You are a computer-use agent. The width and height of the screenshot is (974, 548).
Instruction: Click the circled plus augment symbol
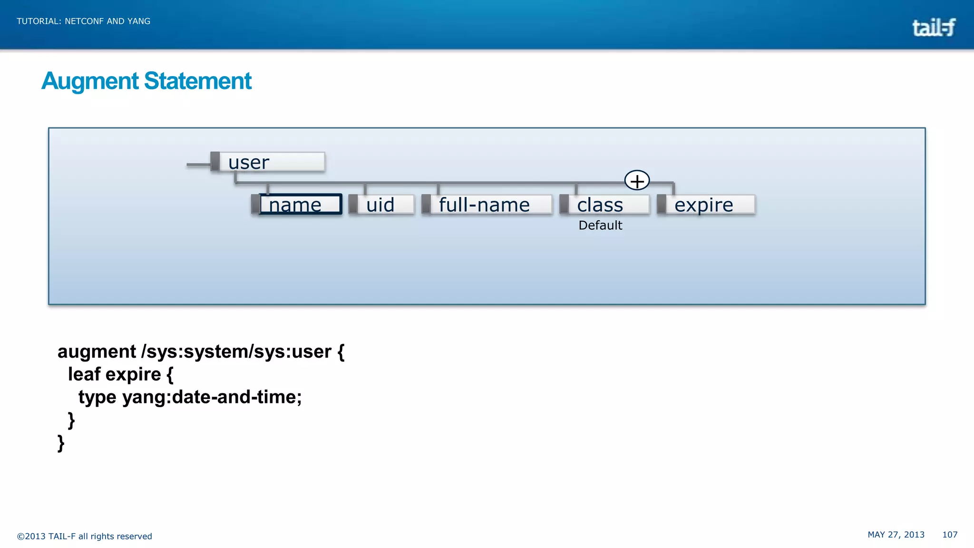tap(637, 180)
